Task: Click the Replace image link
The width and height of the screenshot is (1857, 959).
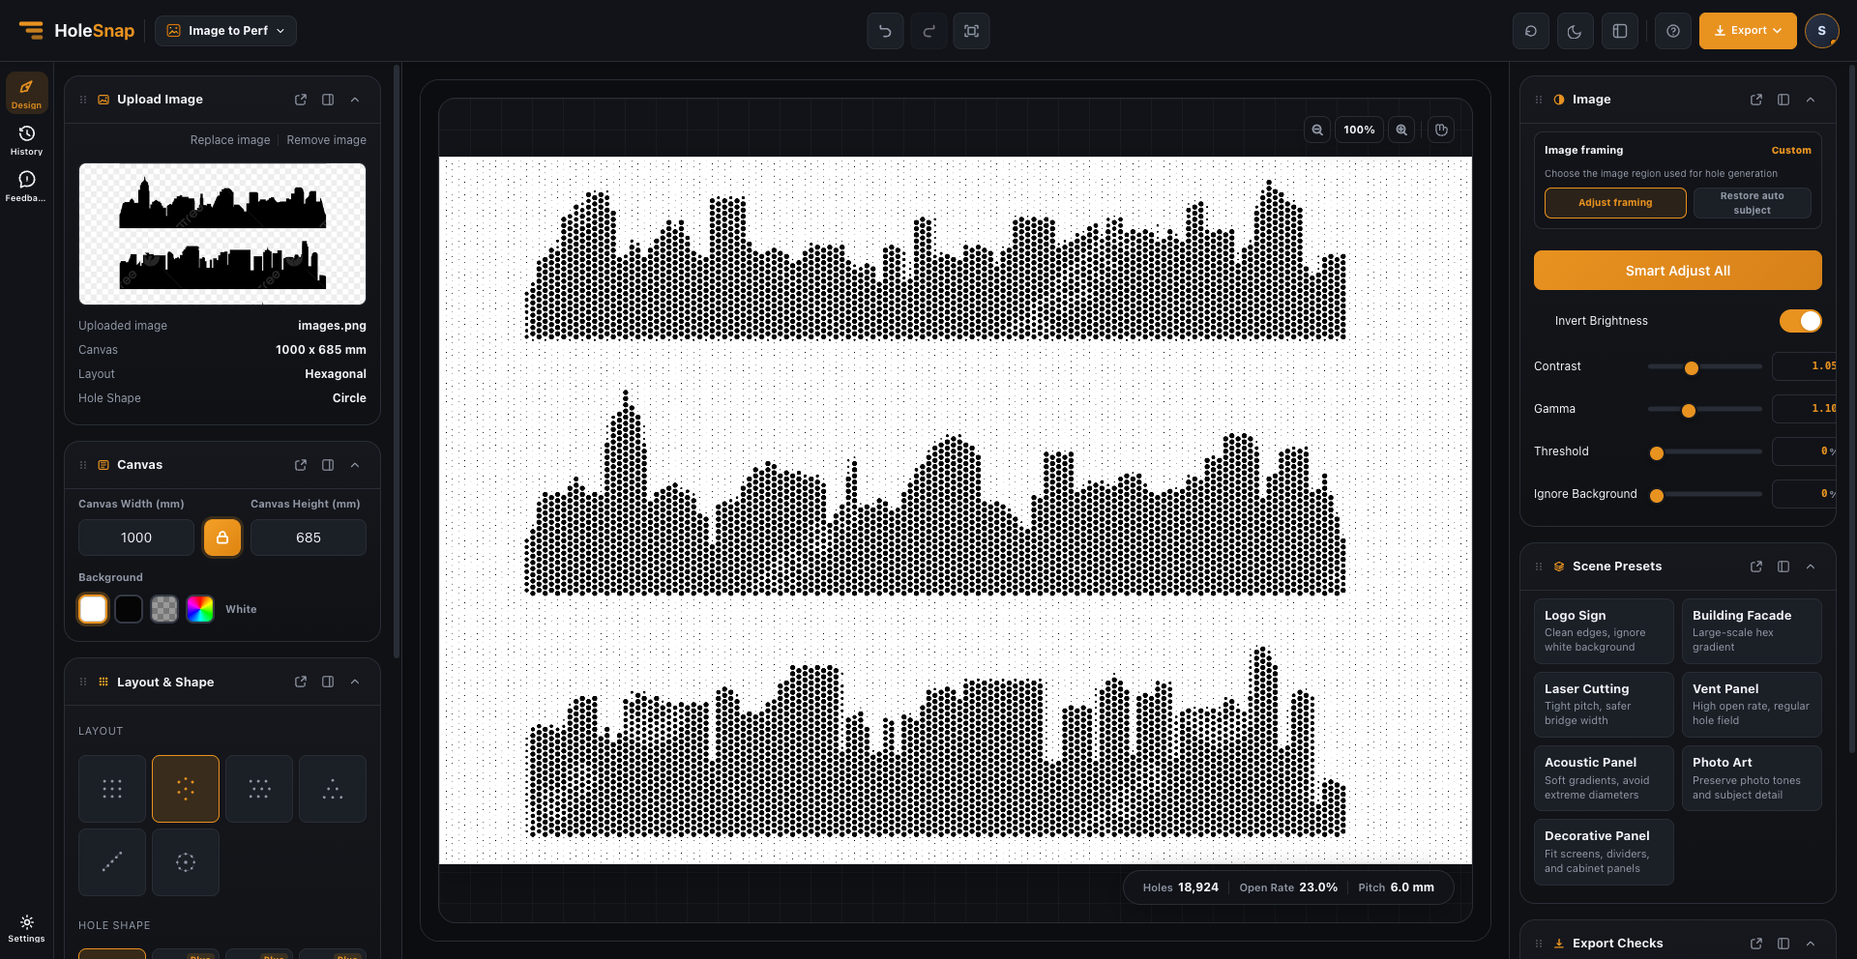Action: tap(230, 140)
